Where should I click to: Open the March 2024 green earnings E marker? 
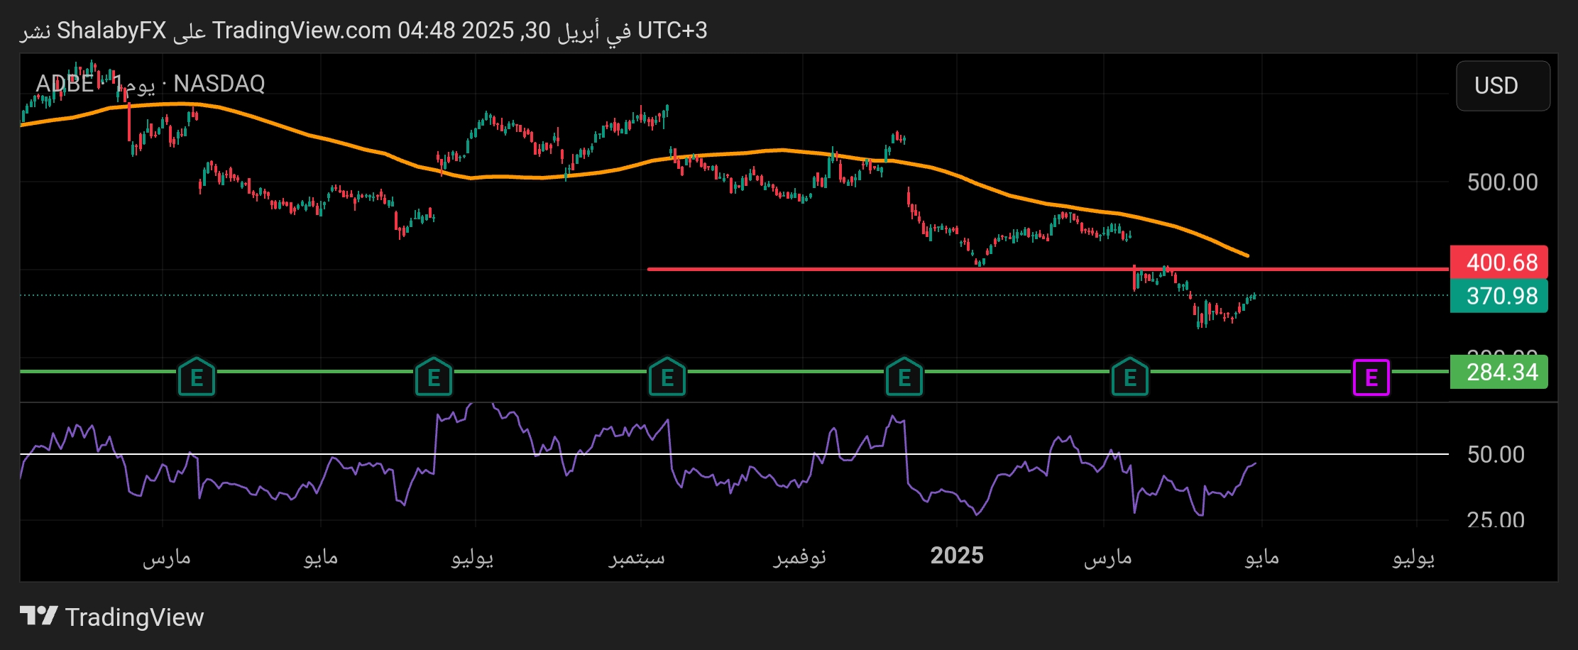(197, 377)
